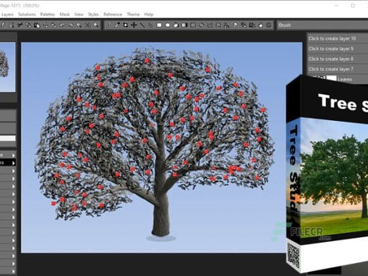The image size is (368, 276).
Task: Click the tree navigator preview thumbnail
Action: point(8,67)
